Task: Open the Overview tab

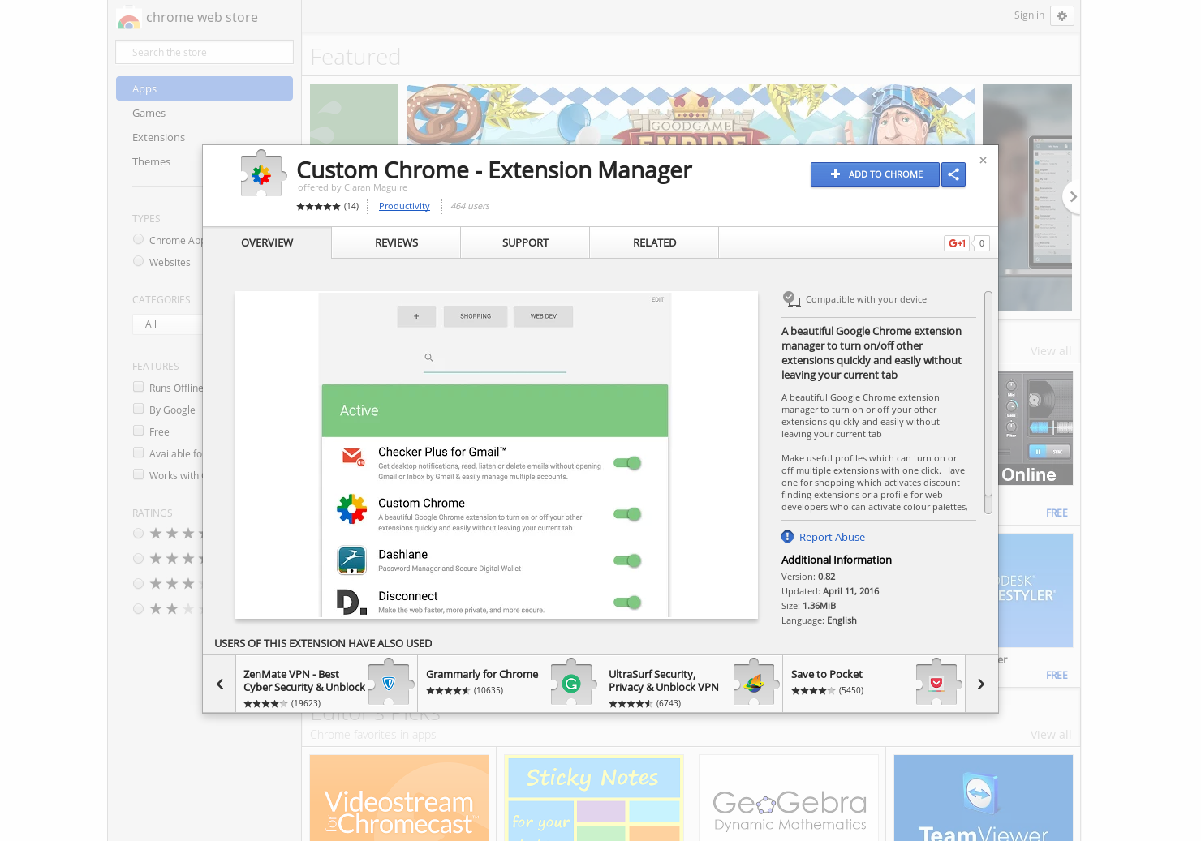Action: pyautogui.click(x=267, y=242)
